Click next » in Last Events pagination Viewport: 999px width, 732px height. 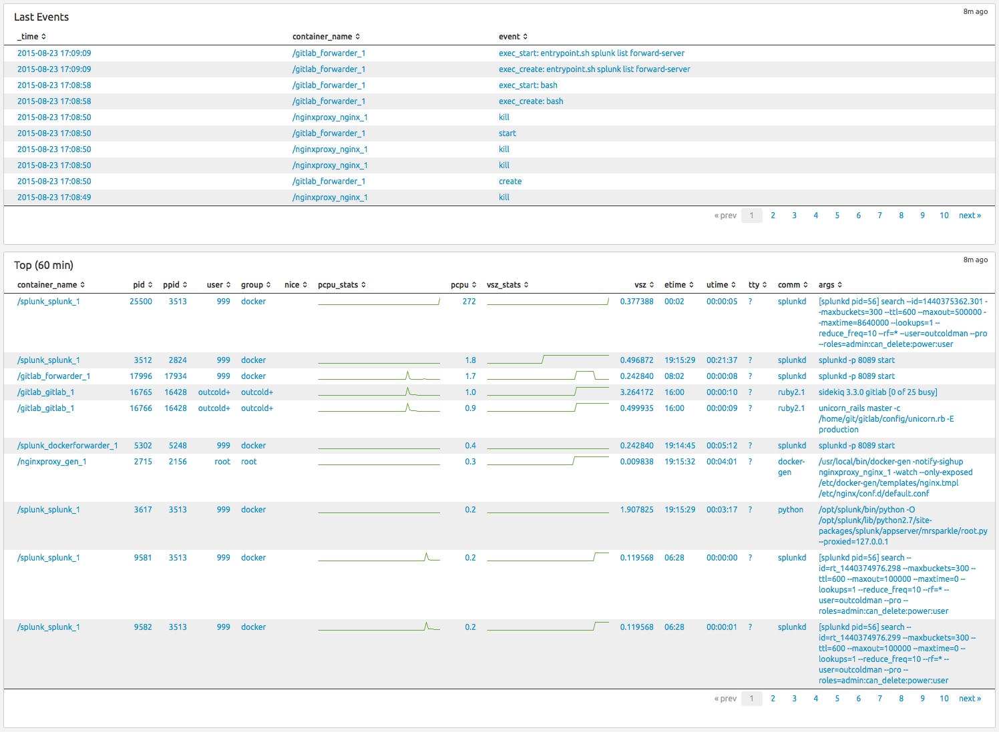coord(970,216)
